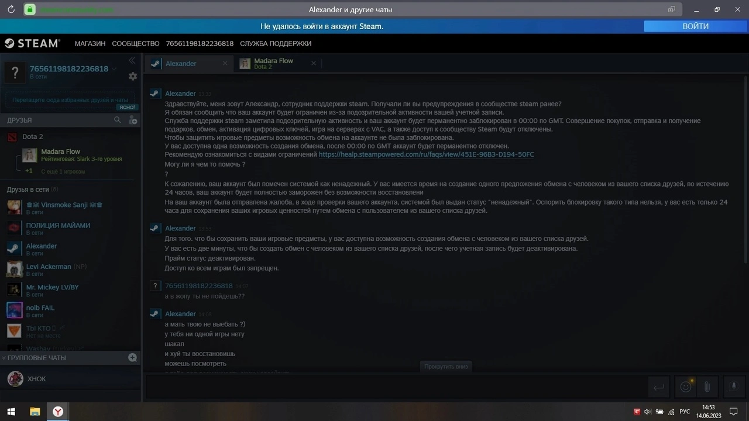This screenshot has width=749, height=421.
Task: Open File Explorer from the taskbar
Action: pos(35,412)
